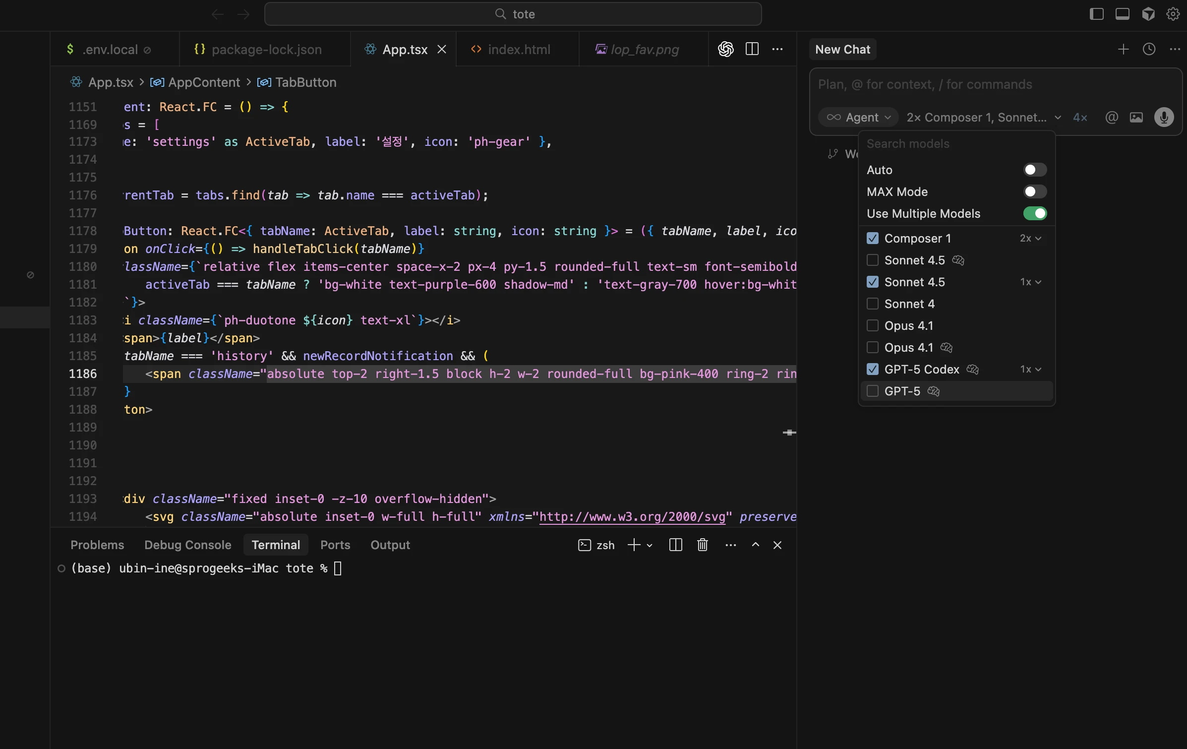Check the Opus 4.1 model checkbox

coord(872,325)
